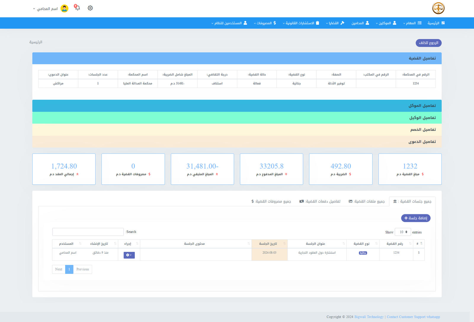Click the dollar icon on مصروفات القضية card

pos(149,174)
